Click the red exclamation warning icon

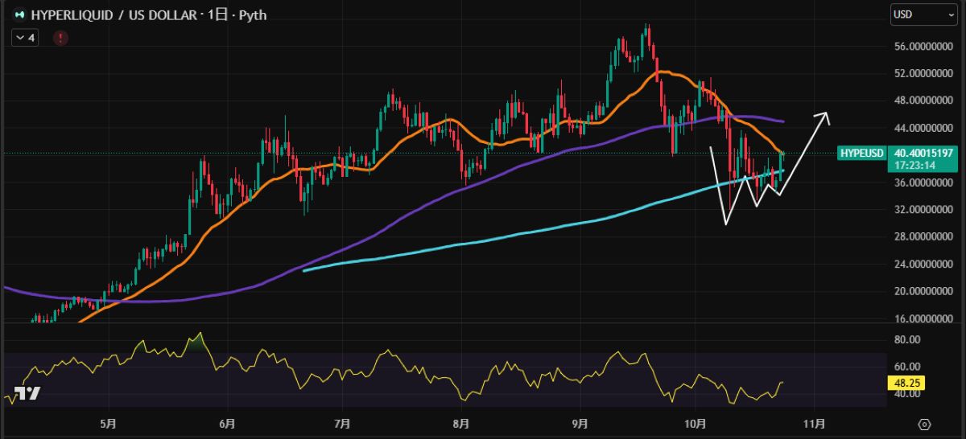[60, 37]
